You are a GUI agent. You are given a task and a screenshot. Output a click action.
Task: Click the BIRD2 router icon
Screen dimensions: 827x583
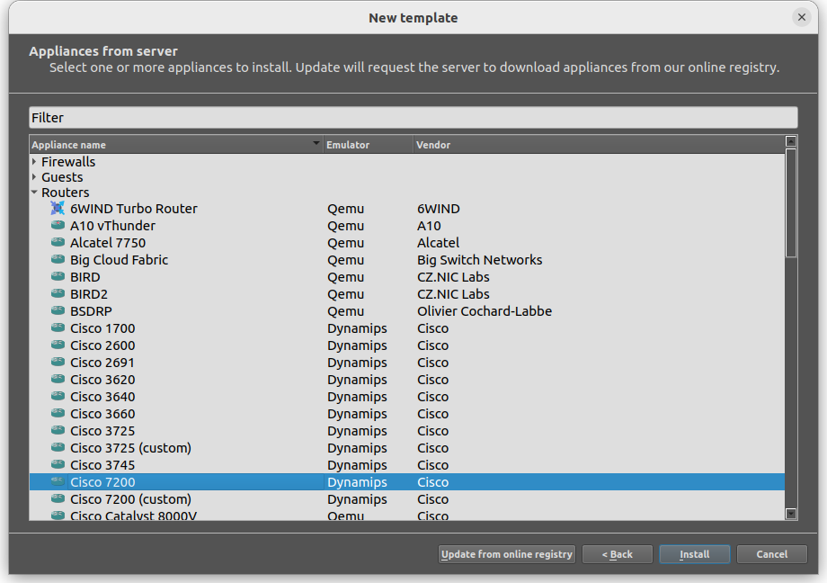point(58,293)
